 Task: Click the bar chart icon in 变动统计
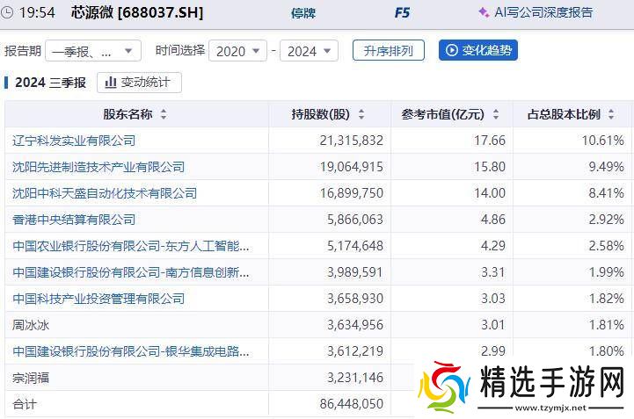(x=111, y=83)
